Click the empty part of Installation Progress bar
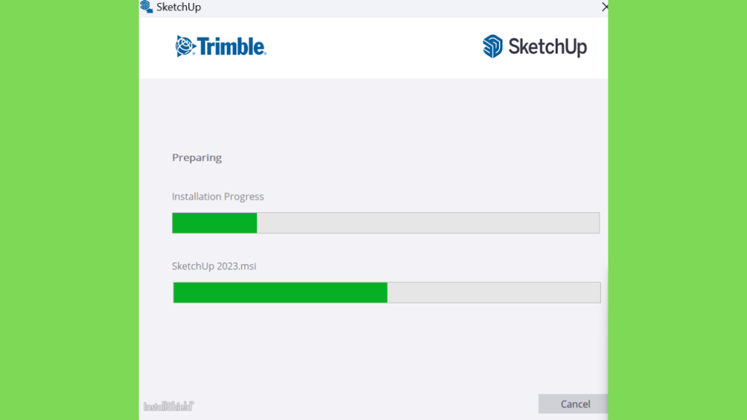 tap(427, 223)
